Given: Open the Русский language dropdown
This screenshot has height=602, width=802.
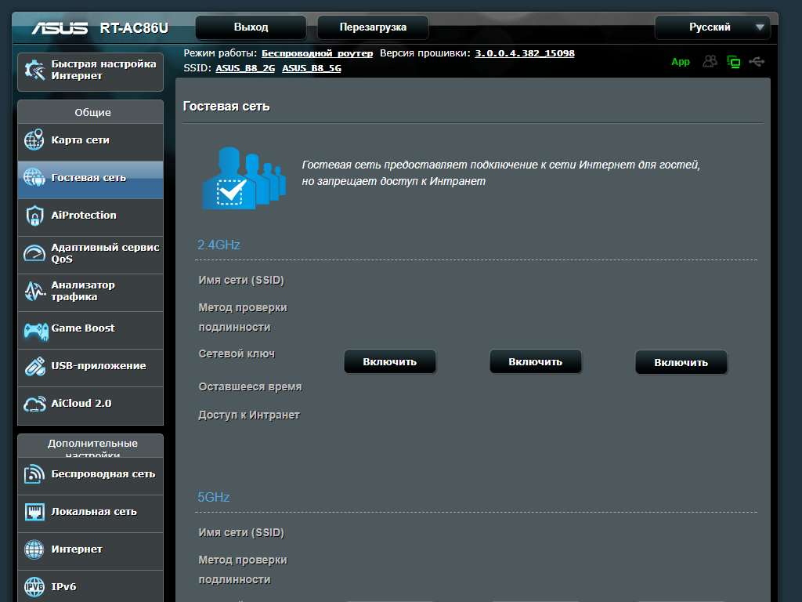Looking at the screenshot, I should coord(713,27).
